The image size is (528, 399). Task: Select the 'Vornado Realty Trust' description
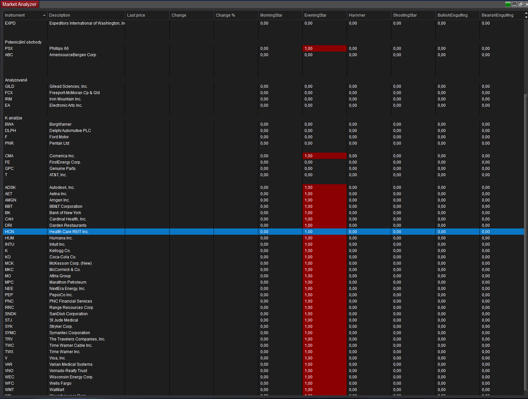(68, 371)
